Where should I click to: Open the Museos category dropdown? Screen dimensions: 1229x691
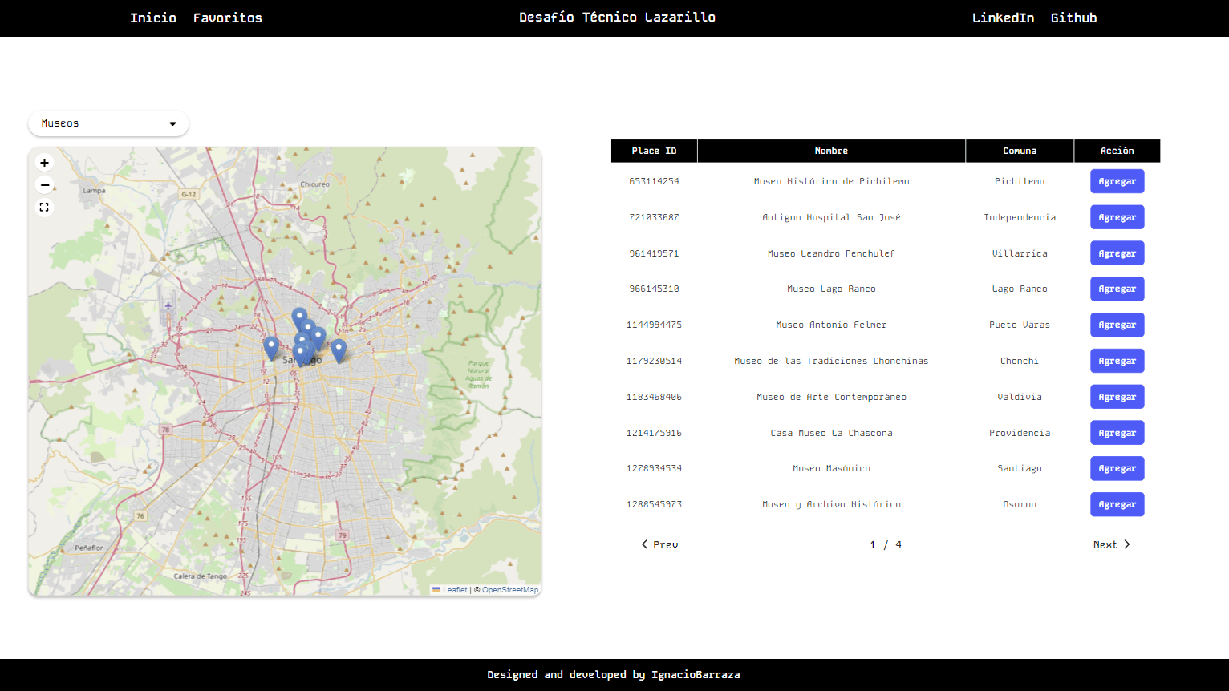(x=108, y=123)
